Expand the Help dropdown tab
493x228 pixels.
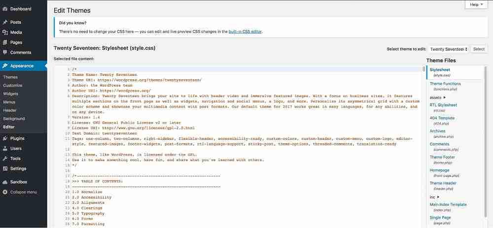476,5
